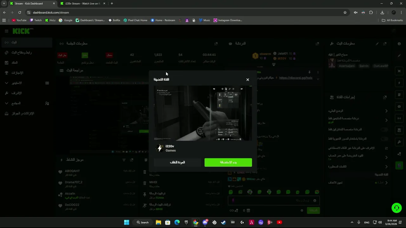Screen dimensions: 406x228
Task: Expand the الاستوديو (Studio) sidebar chevron
Action: [x=7, y=83]
